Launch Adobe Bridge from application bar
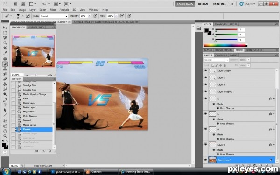280x175 pixels. [15, 4]
